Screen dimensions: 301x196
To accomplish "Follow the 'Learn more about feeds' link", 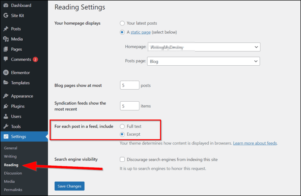I will coord(255,143).
